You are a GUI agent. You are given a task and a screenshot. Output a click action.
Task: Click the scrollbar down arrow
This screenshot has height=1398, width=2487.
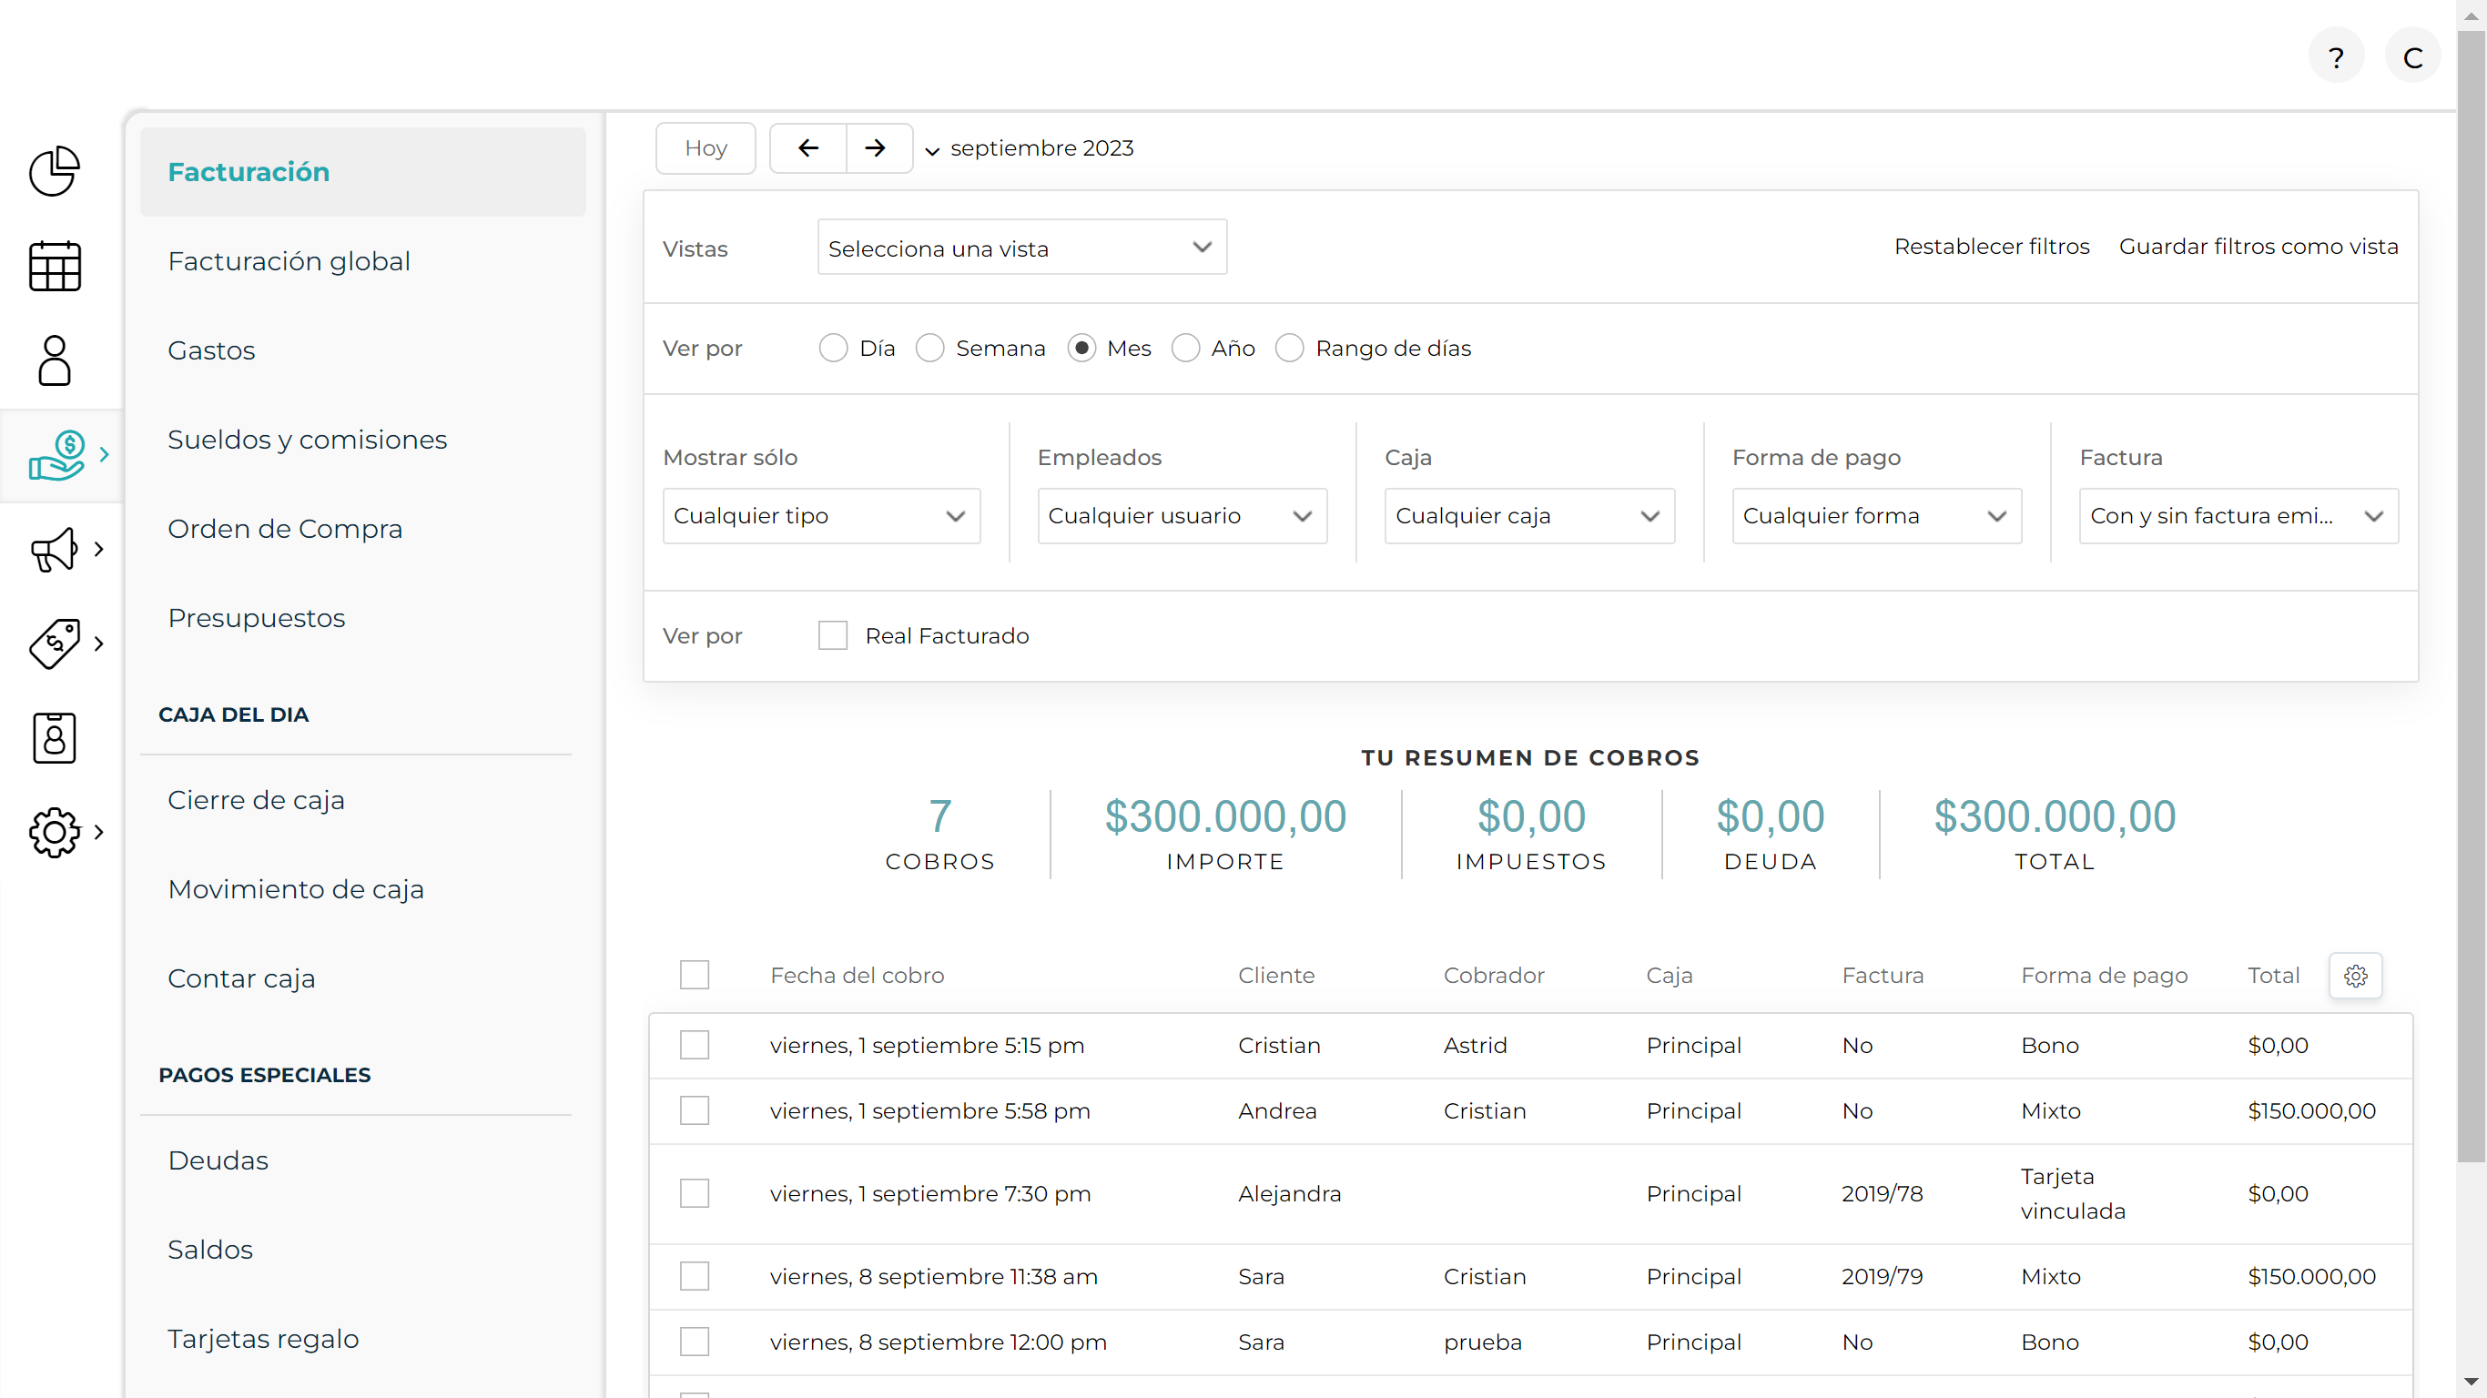tap(2472, 1383)
